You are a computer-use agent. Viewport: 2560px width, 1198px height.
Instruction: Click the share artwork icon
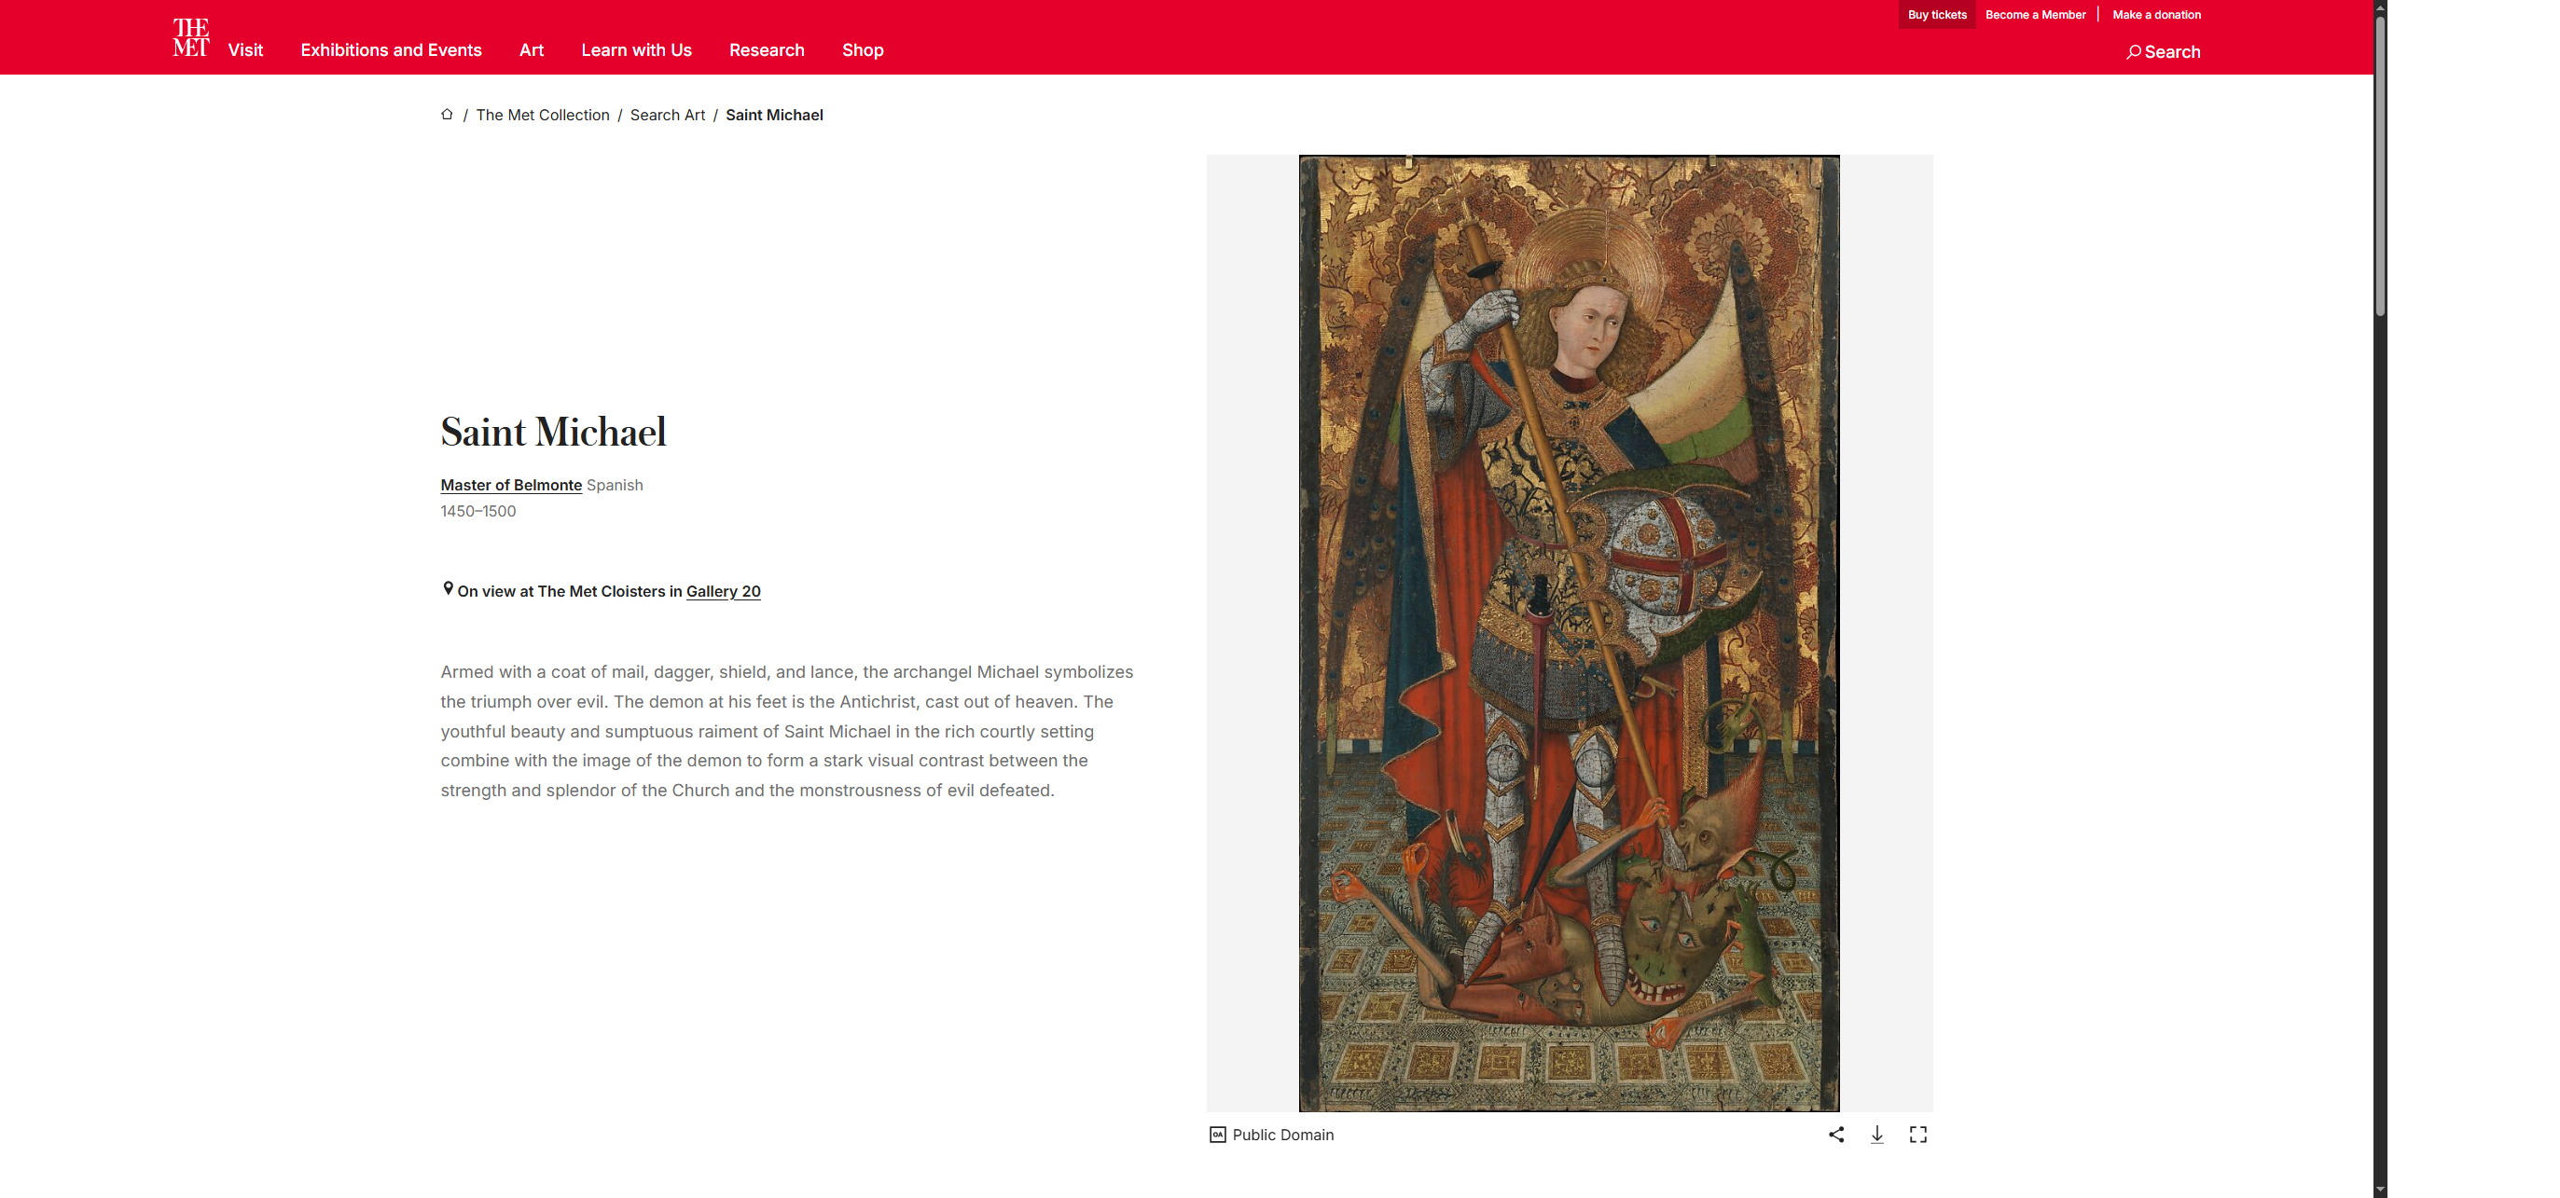click(1835, 1135)
